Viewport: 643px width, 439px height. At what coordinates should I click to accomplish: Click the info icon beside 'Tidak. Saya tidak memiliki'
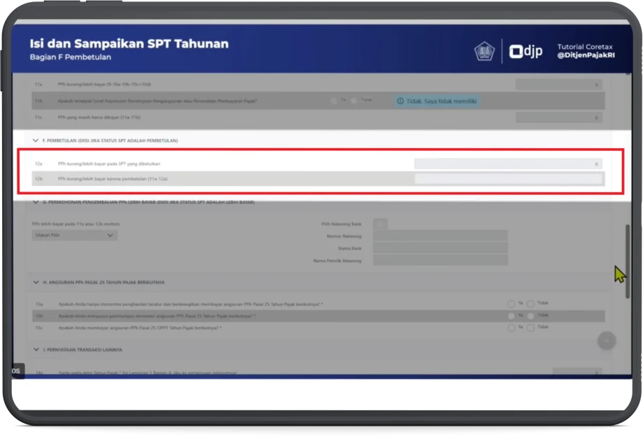400,101
